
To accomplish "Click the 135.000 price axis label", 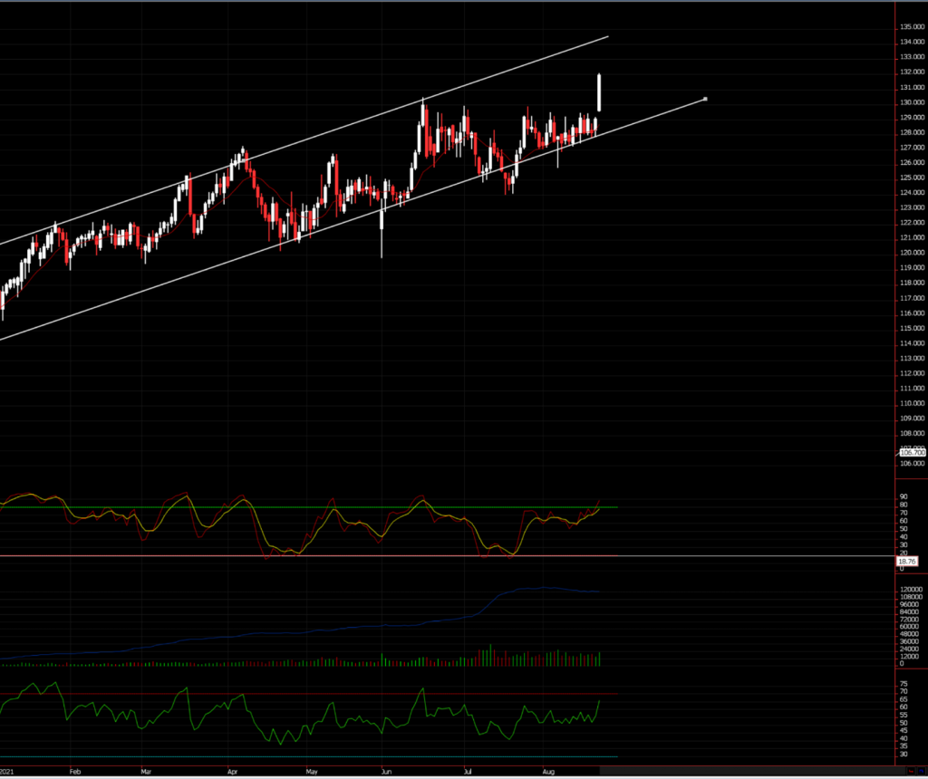I will 912,27.
